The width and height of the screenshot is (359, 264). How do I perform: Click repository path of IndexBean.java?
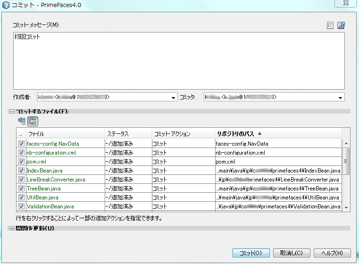coord(278,171)
